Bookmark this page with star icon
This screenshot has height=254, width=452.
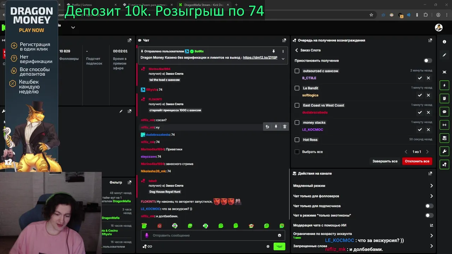tap(371, 15)
